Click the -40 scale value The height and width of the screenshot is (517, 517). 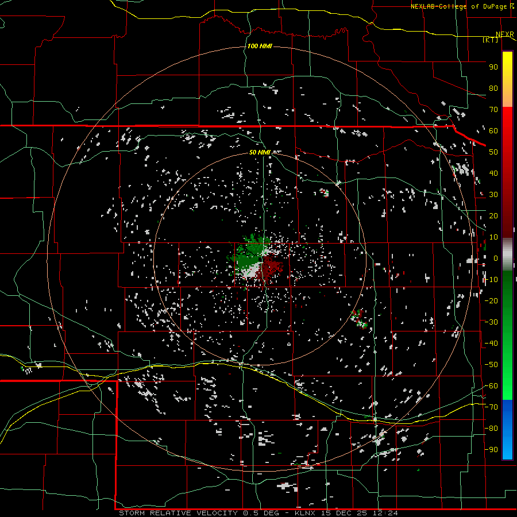point(491,344)
